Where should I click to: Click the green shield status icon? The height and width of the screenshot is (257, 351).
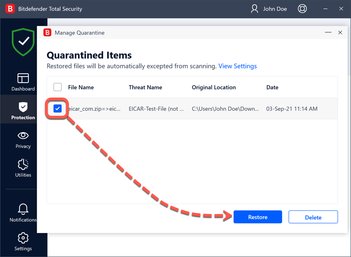tap(23, 42)
